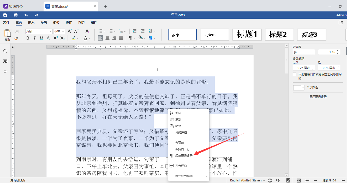347x183 pixels.
Task: Open the comments panel icon
Action: point(5,61)
